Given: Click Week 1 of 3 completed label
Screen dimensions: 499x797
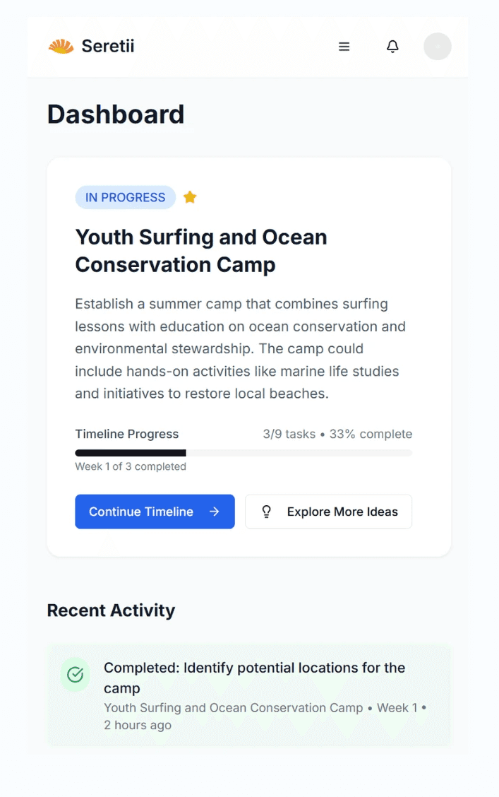Looking at the screenshot, I should (x=131, y=466).
